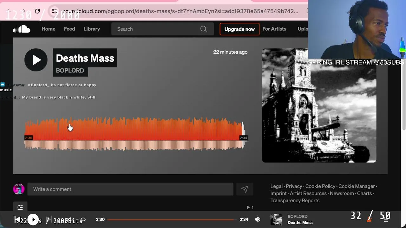Click the Deaths Mass track title
This screenshot has height=228, width=406.
(x=85, y=58)
